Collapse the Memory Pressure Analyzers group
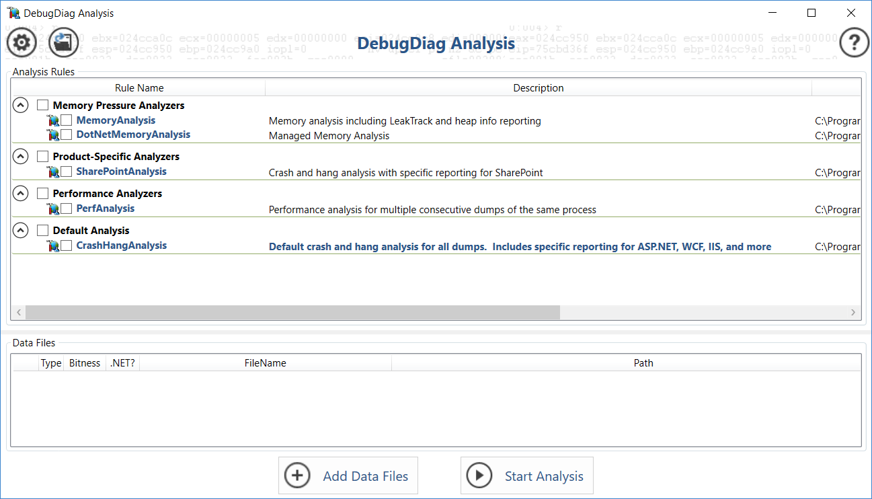This screenshot has height=499, width=872. tap(21, 105)
